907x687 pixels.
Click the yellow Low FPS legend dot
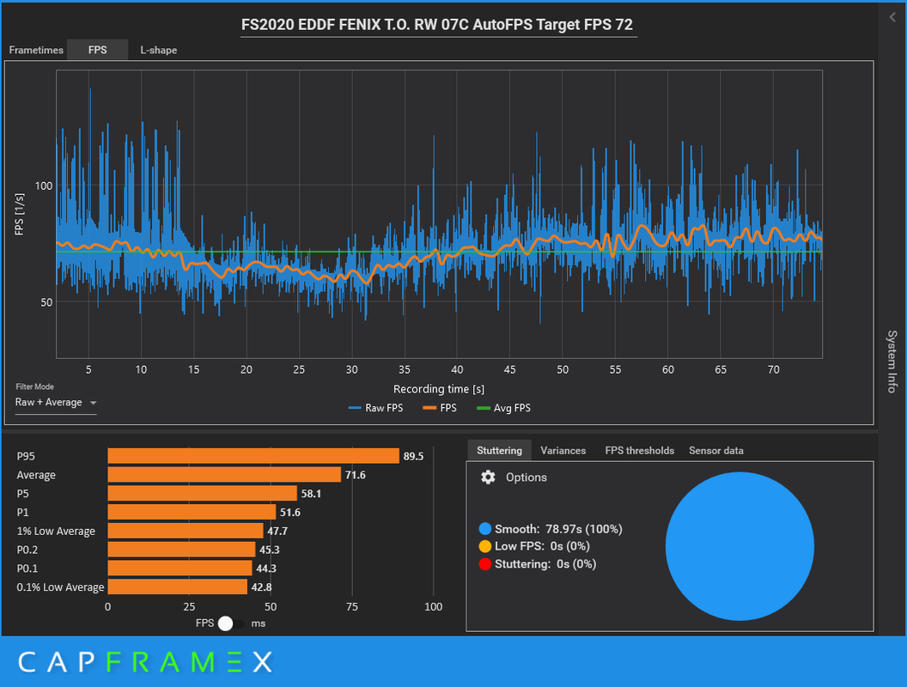pyautogui.click(x=485, y=546)
